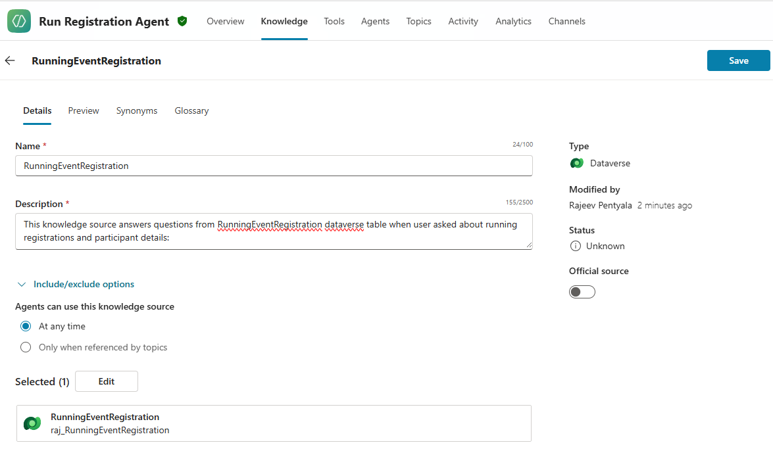Click the Dataverse type icon

[577, 163]
